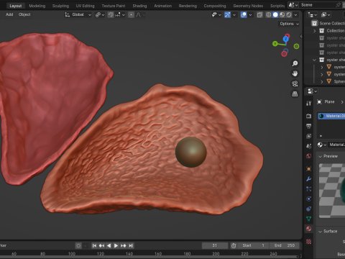Click the zoom magnifier gizmo in viewport

[x=295, y=63]
